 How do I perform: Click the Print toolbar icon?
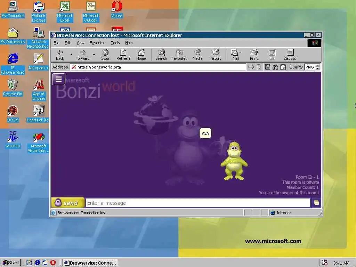coord(254,55)
